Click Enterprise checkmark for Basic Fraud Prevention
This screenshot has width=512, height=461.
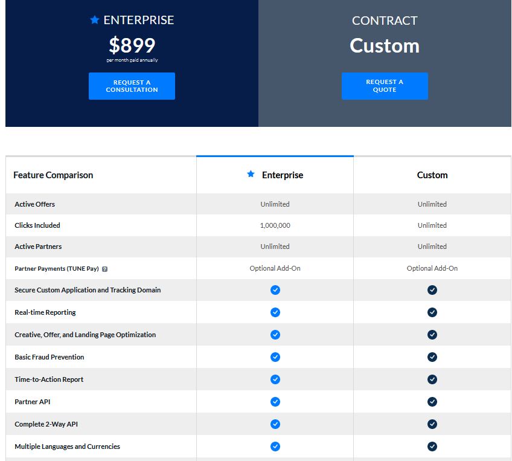tap(275, 357)
